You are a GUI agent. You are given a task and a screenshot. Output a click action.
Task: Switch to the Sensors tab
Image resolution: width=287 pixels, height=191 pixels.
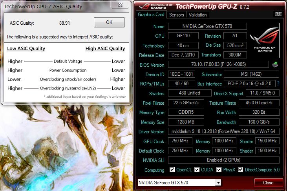click(176, 15)
